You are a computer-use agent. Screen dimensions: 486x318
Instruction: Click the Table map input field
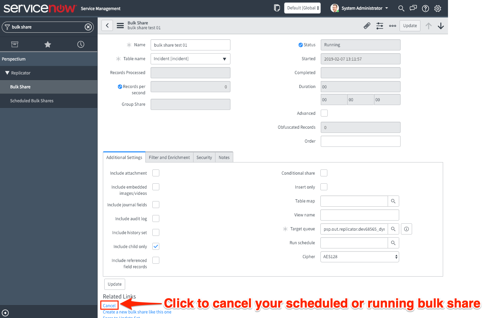[354, 201]
